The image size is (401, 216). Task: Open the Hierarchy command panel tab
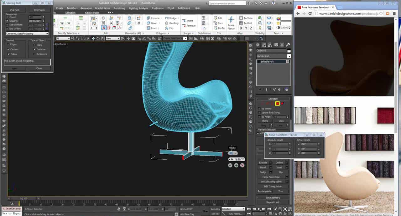[270, 45]
